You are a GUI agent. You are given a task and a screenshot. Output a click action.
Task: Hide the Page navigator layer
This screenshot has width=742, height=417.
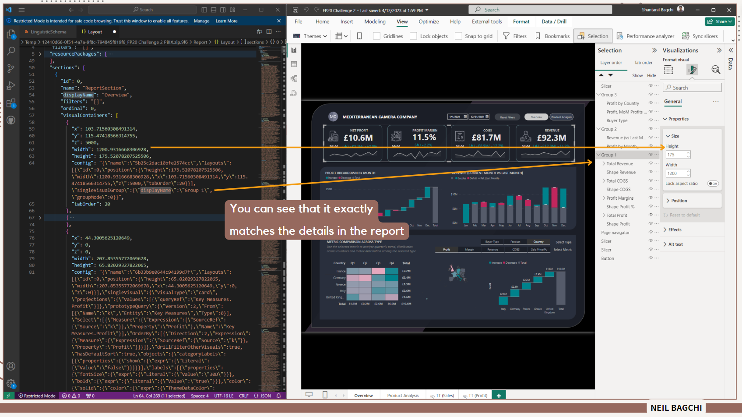pos(651,233)
